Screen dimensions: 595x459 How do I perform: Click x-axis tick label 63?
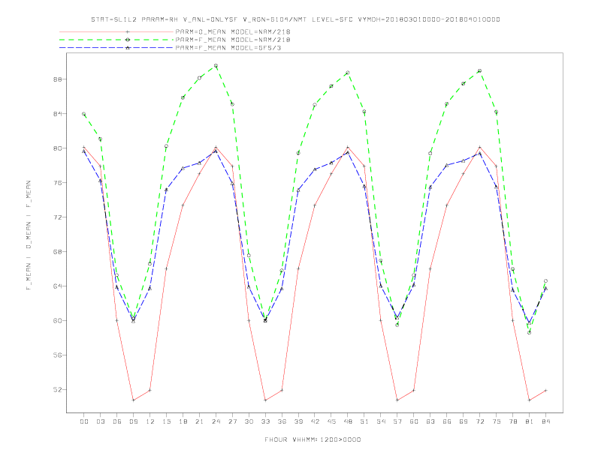pos(430,421)
